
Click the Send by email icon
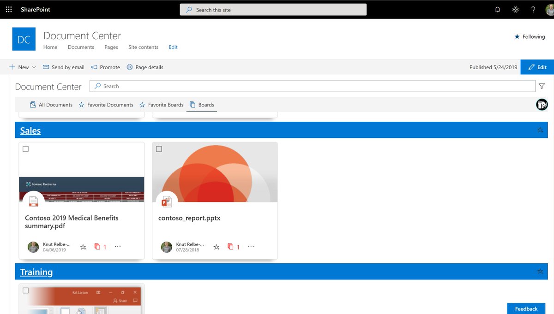coord(46,67)
